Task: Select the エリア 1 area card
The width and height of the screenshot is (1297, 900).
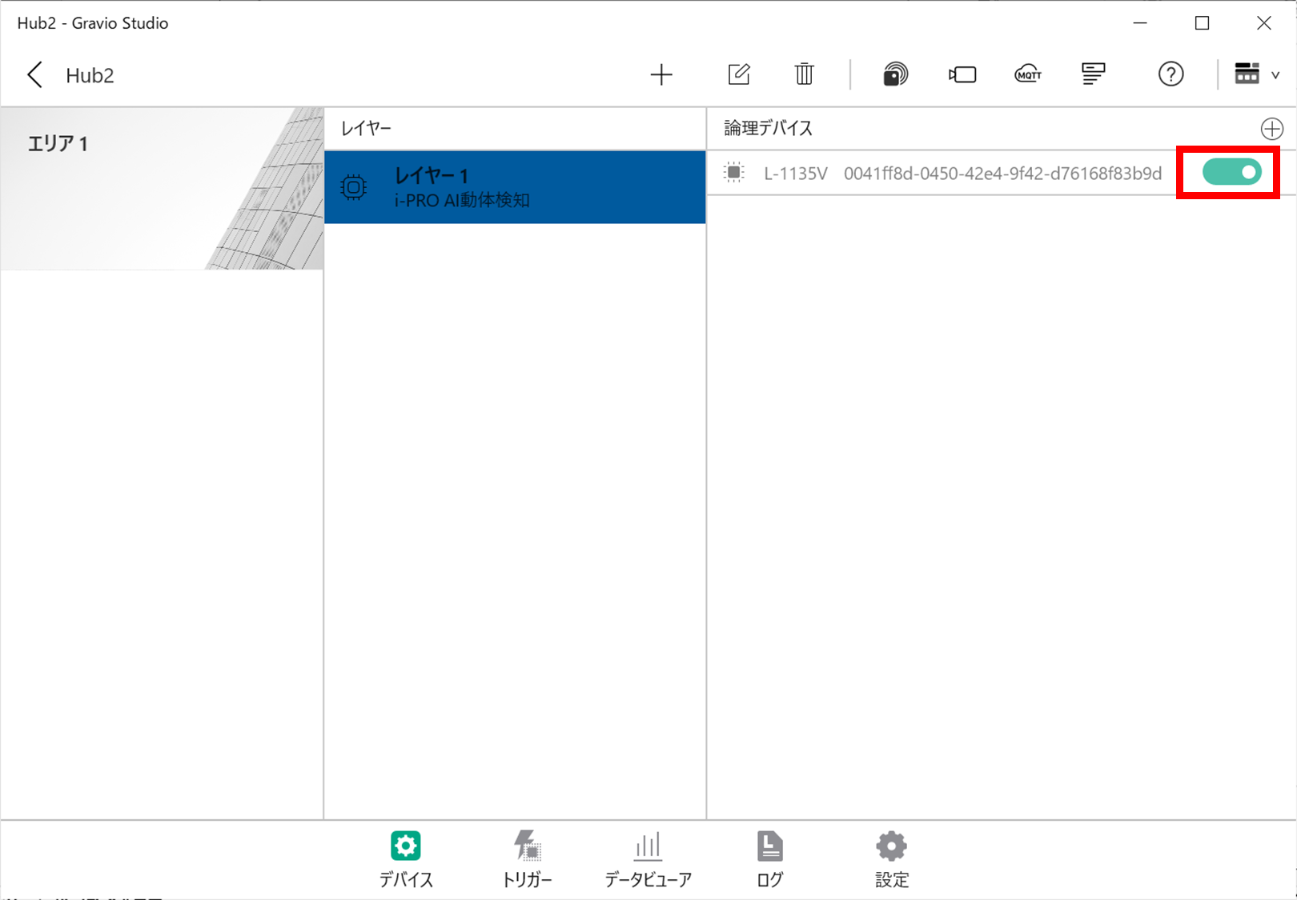Action: click(x=162, y=189)
